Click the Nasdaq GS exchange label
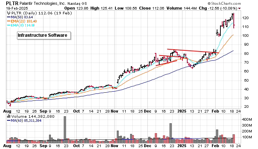This screenshot has height=149, width=258. click(77, 3)
